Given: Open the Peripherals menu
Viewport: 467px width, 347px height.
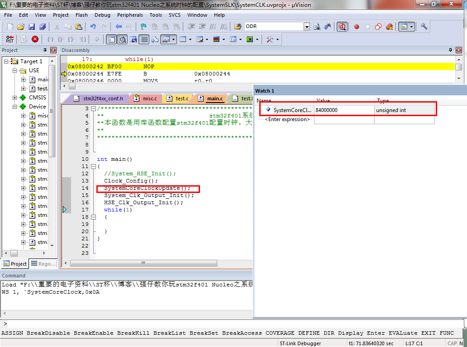Looking at the screenshot, I should tap(130, 15).
